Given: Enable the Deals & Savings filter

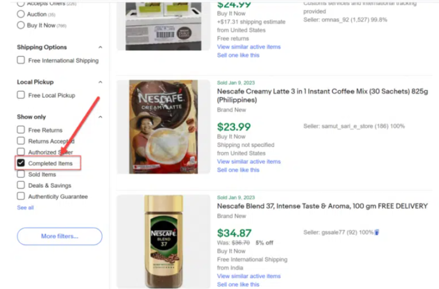Looking at the screenshot, I should [21, 186].
